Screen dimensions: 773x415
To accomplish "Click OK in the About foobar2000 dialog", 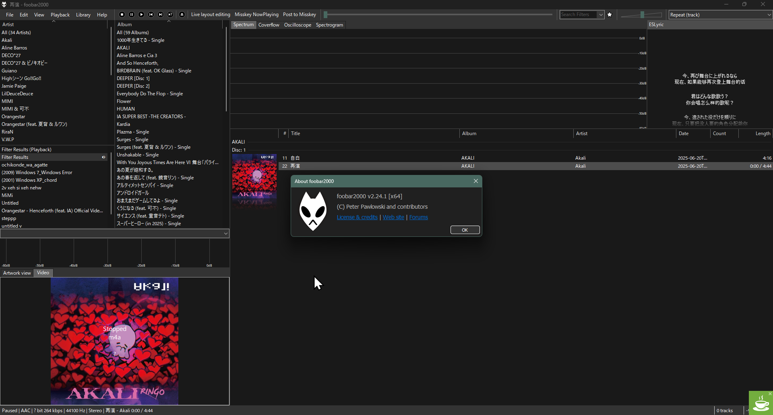I will [x=465, y=230].
